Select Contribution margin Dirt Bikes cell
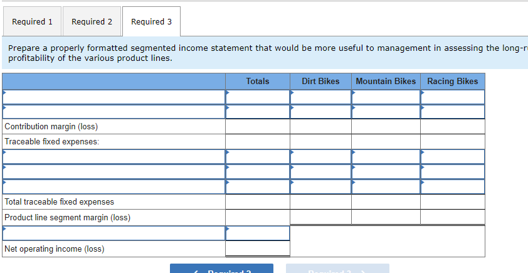Screen dimensions: 528x273 tap(320, 127)
